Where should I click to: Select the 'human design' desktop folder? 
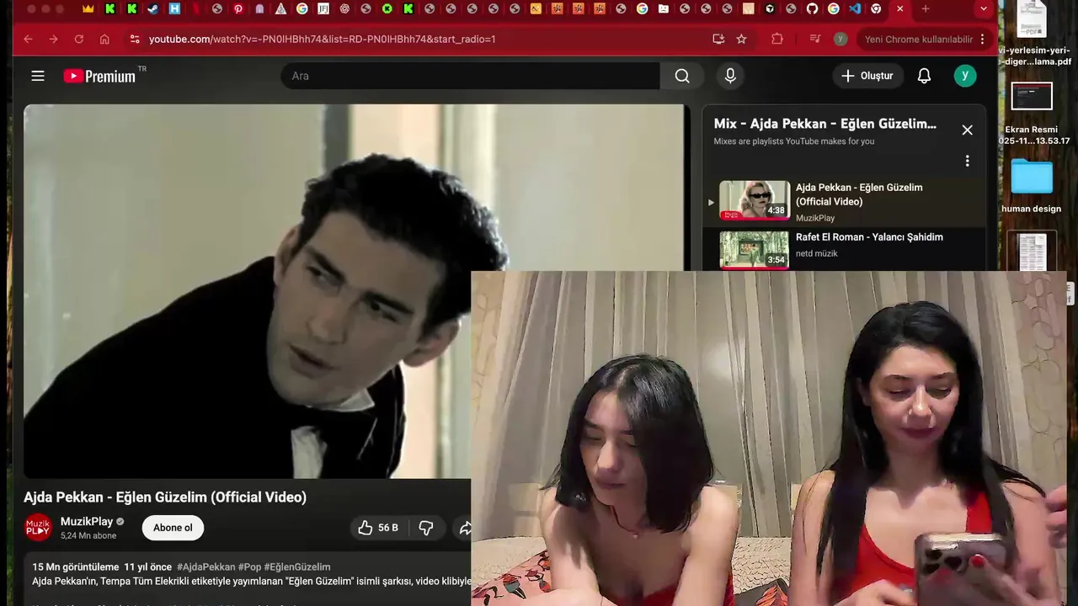coord(1032,185)
